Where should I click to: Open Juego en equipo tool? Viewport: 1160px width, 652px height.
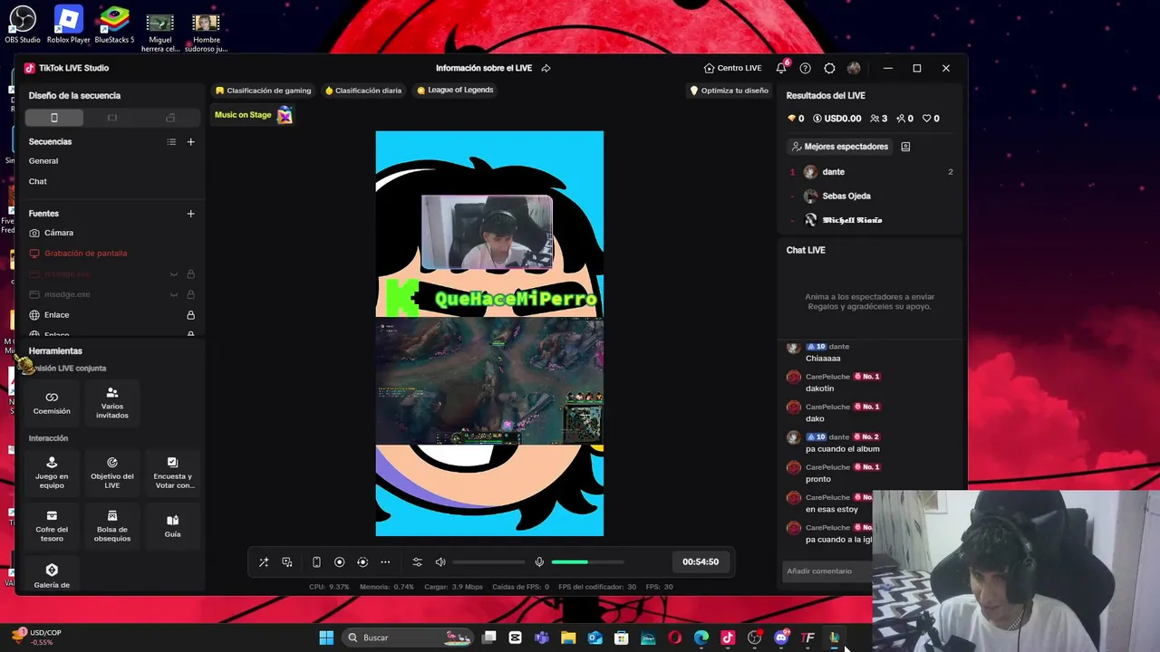[x=52, y=472]
